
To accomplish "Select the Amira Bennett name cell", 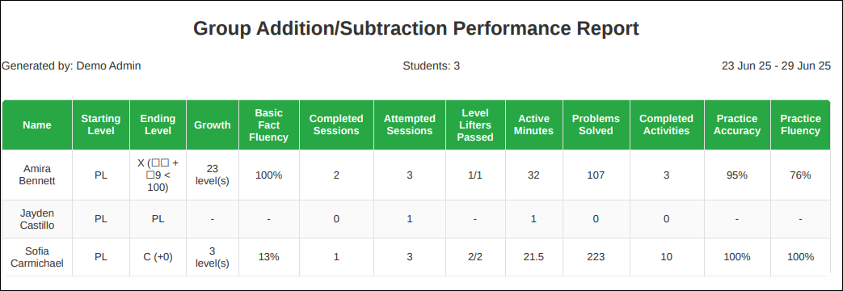I will (x=37, y=175).
